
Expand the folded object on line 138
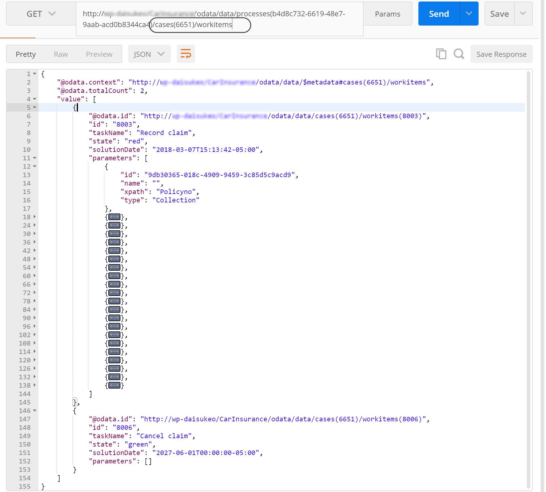click(114, 386)
